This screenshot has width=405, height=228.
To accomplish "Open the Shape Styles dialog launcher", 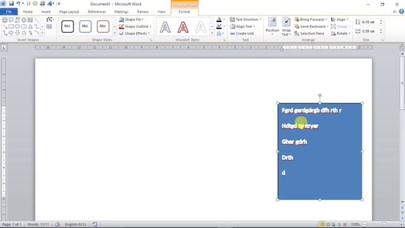I will [x=151, y=40].
